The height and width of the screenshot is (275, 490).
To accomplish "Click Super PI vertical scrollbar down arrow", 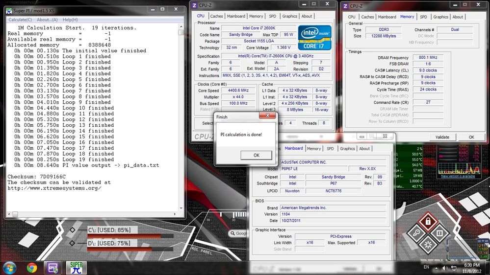I will tap(181, 208).
